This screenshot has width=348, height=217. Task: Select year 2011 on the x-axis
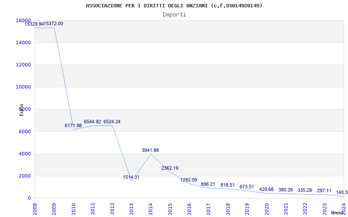point(93,209)
